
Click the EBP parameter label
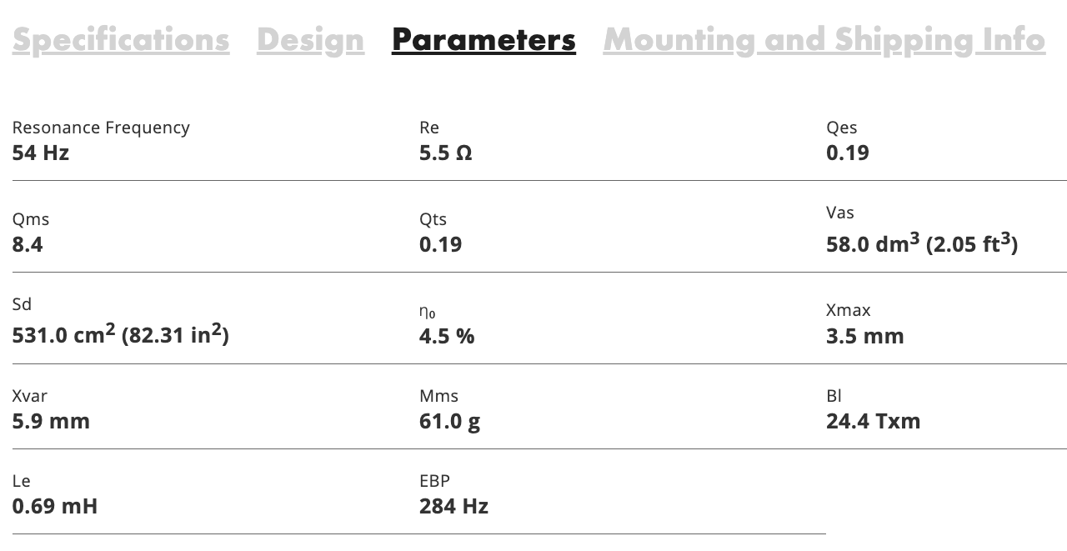(x=434, y=481)
